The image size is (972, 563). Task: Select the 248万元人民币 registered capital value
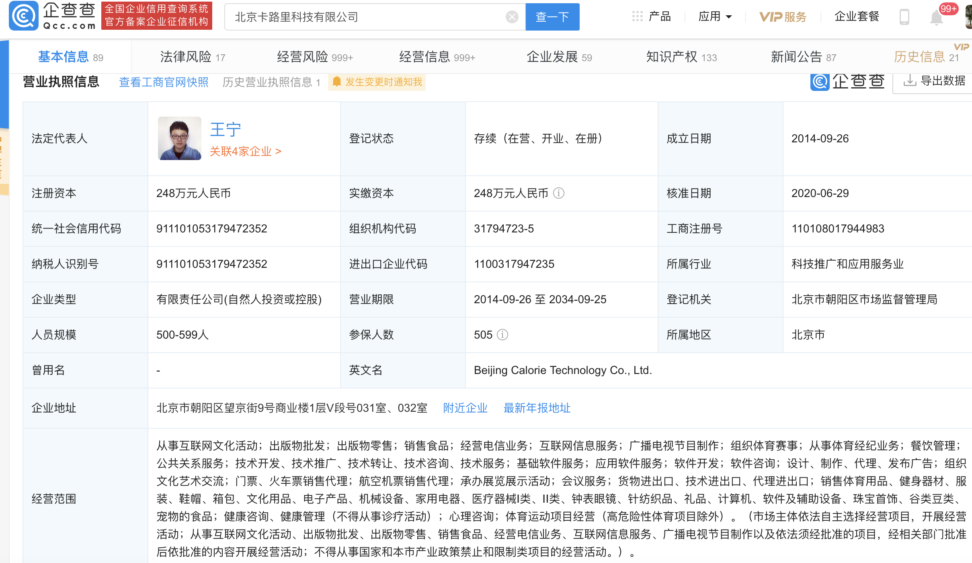click(193, 193)
